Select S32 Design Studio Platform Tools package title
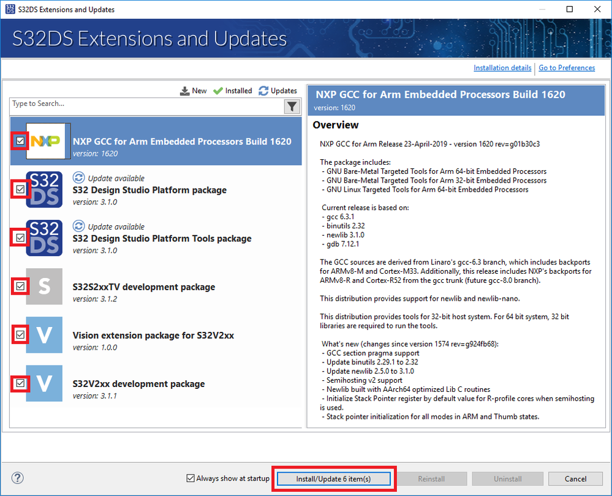Screen dimensions: 612x496 162,238
